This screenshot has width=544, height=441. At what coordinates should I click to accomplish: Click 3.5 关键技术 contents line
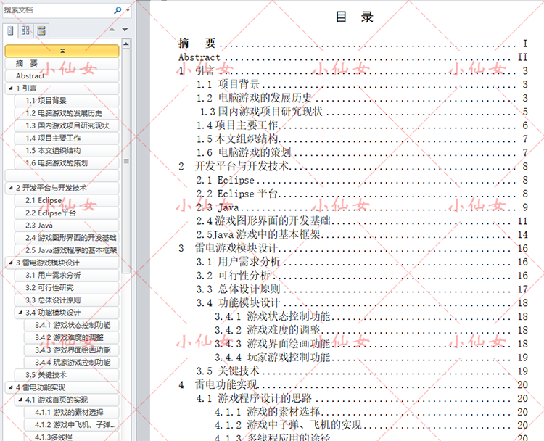(362, 371)
